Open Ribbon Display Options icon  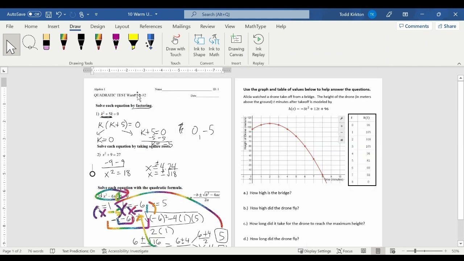[405, 14]
